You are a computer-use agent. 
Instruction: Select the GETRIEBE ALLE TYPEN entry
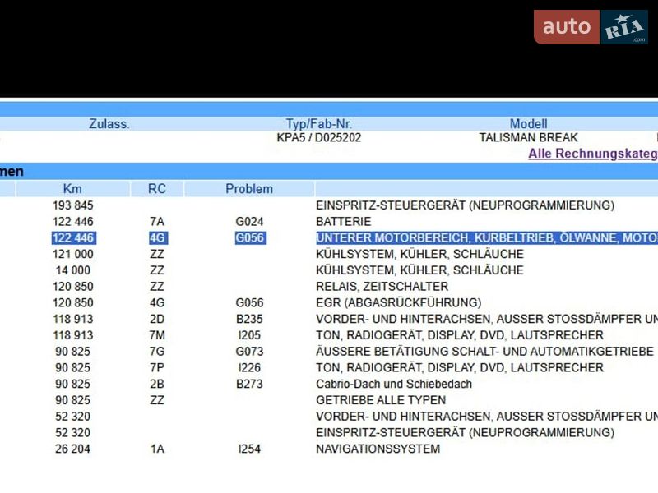(x=381, y=400)
